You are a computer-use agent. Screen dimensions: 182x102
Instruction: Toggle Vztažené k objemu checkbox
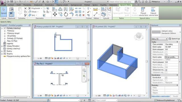(x=166, y=73)
